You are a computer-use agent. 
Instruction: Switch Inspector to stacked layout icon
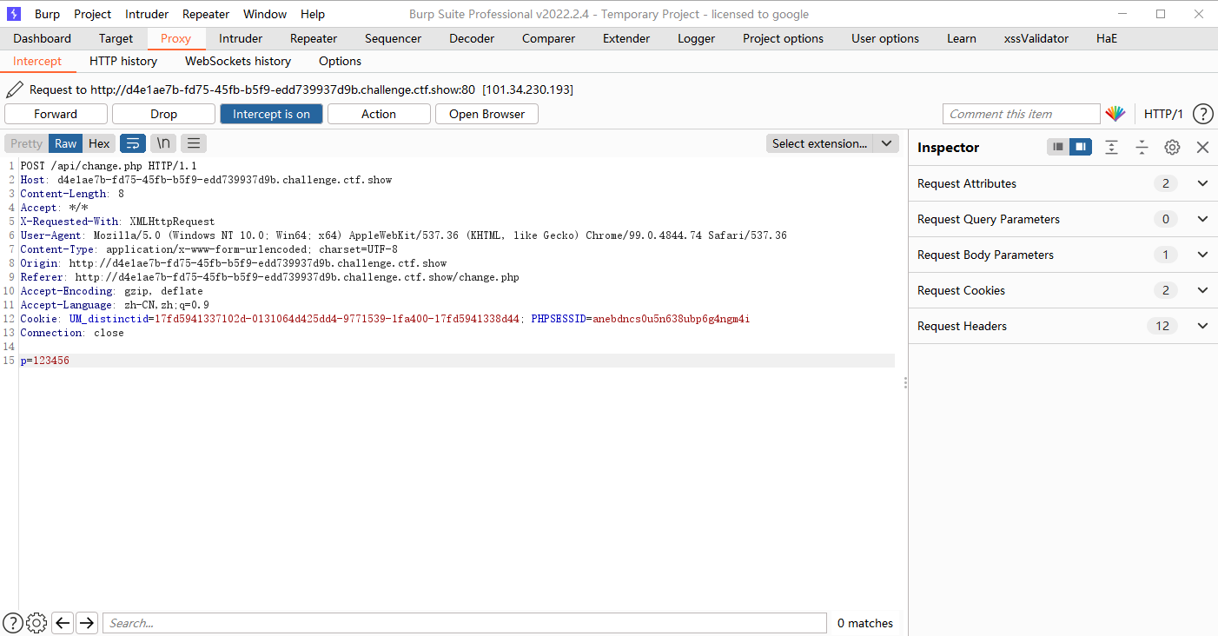1058,147
